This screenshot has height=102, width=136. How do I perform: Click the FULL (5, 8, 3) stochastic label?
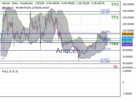[x=10, y=71]
